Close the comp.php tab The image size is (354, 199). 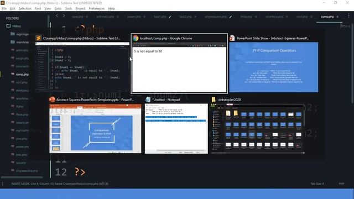tap(337, 17)
